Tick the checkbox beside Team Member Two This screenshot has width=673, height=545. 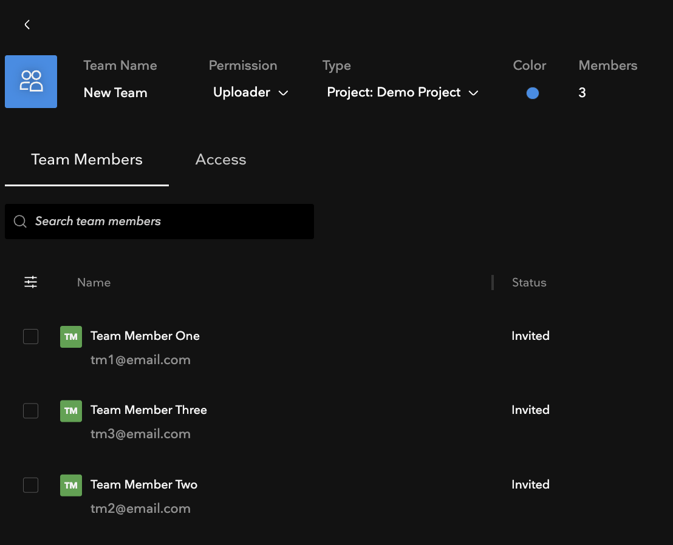tap(30, 485)
